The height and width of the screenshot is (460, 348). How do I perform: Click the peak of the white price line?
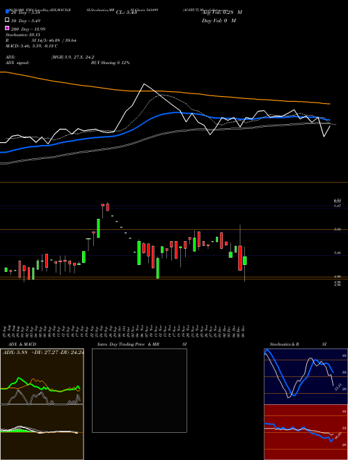pyautogui.click(x=144, y=84)
